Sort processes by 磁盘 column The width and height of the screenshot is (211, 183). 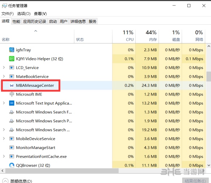(x=170, y=36)
